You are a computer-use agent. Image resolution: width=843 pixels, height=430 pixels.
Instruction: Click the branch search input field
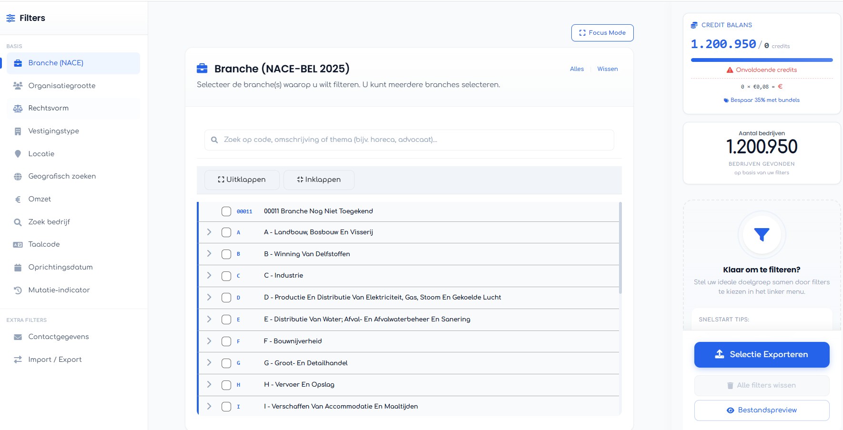(x=410, y=140)
